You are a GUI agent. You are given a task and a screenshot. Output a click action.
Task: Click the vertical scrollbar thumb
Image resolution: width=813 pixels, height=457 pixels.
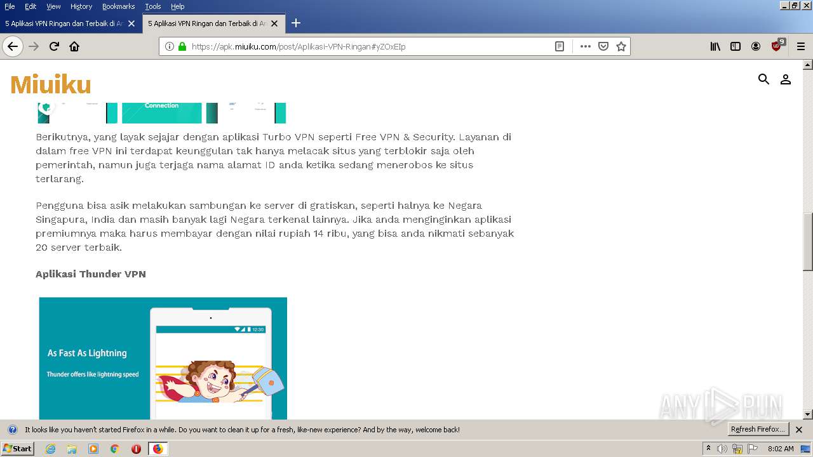coord(808,242)
